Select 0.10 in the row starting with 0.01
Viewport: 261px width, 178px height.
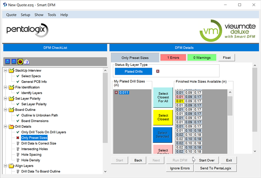[188, 131]
